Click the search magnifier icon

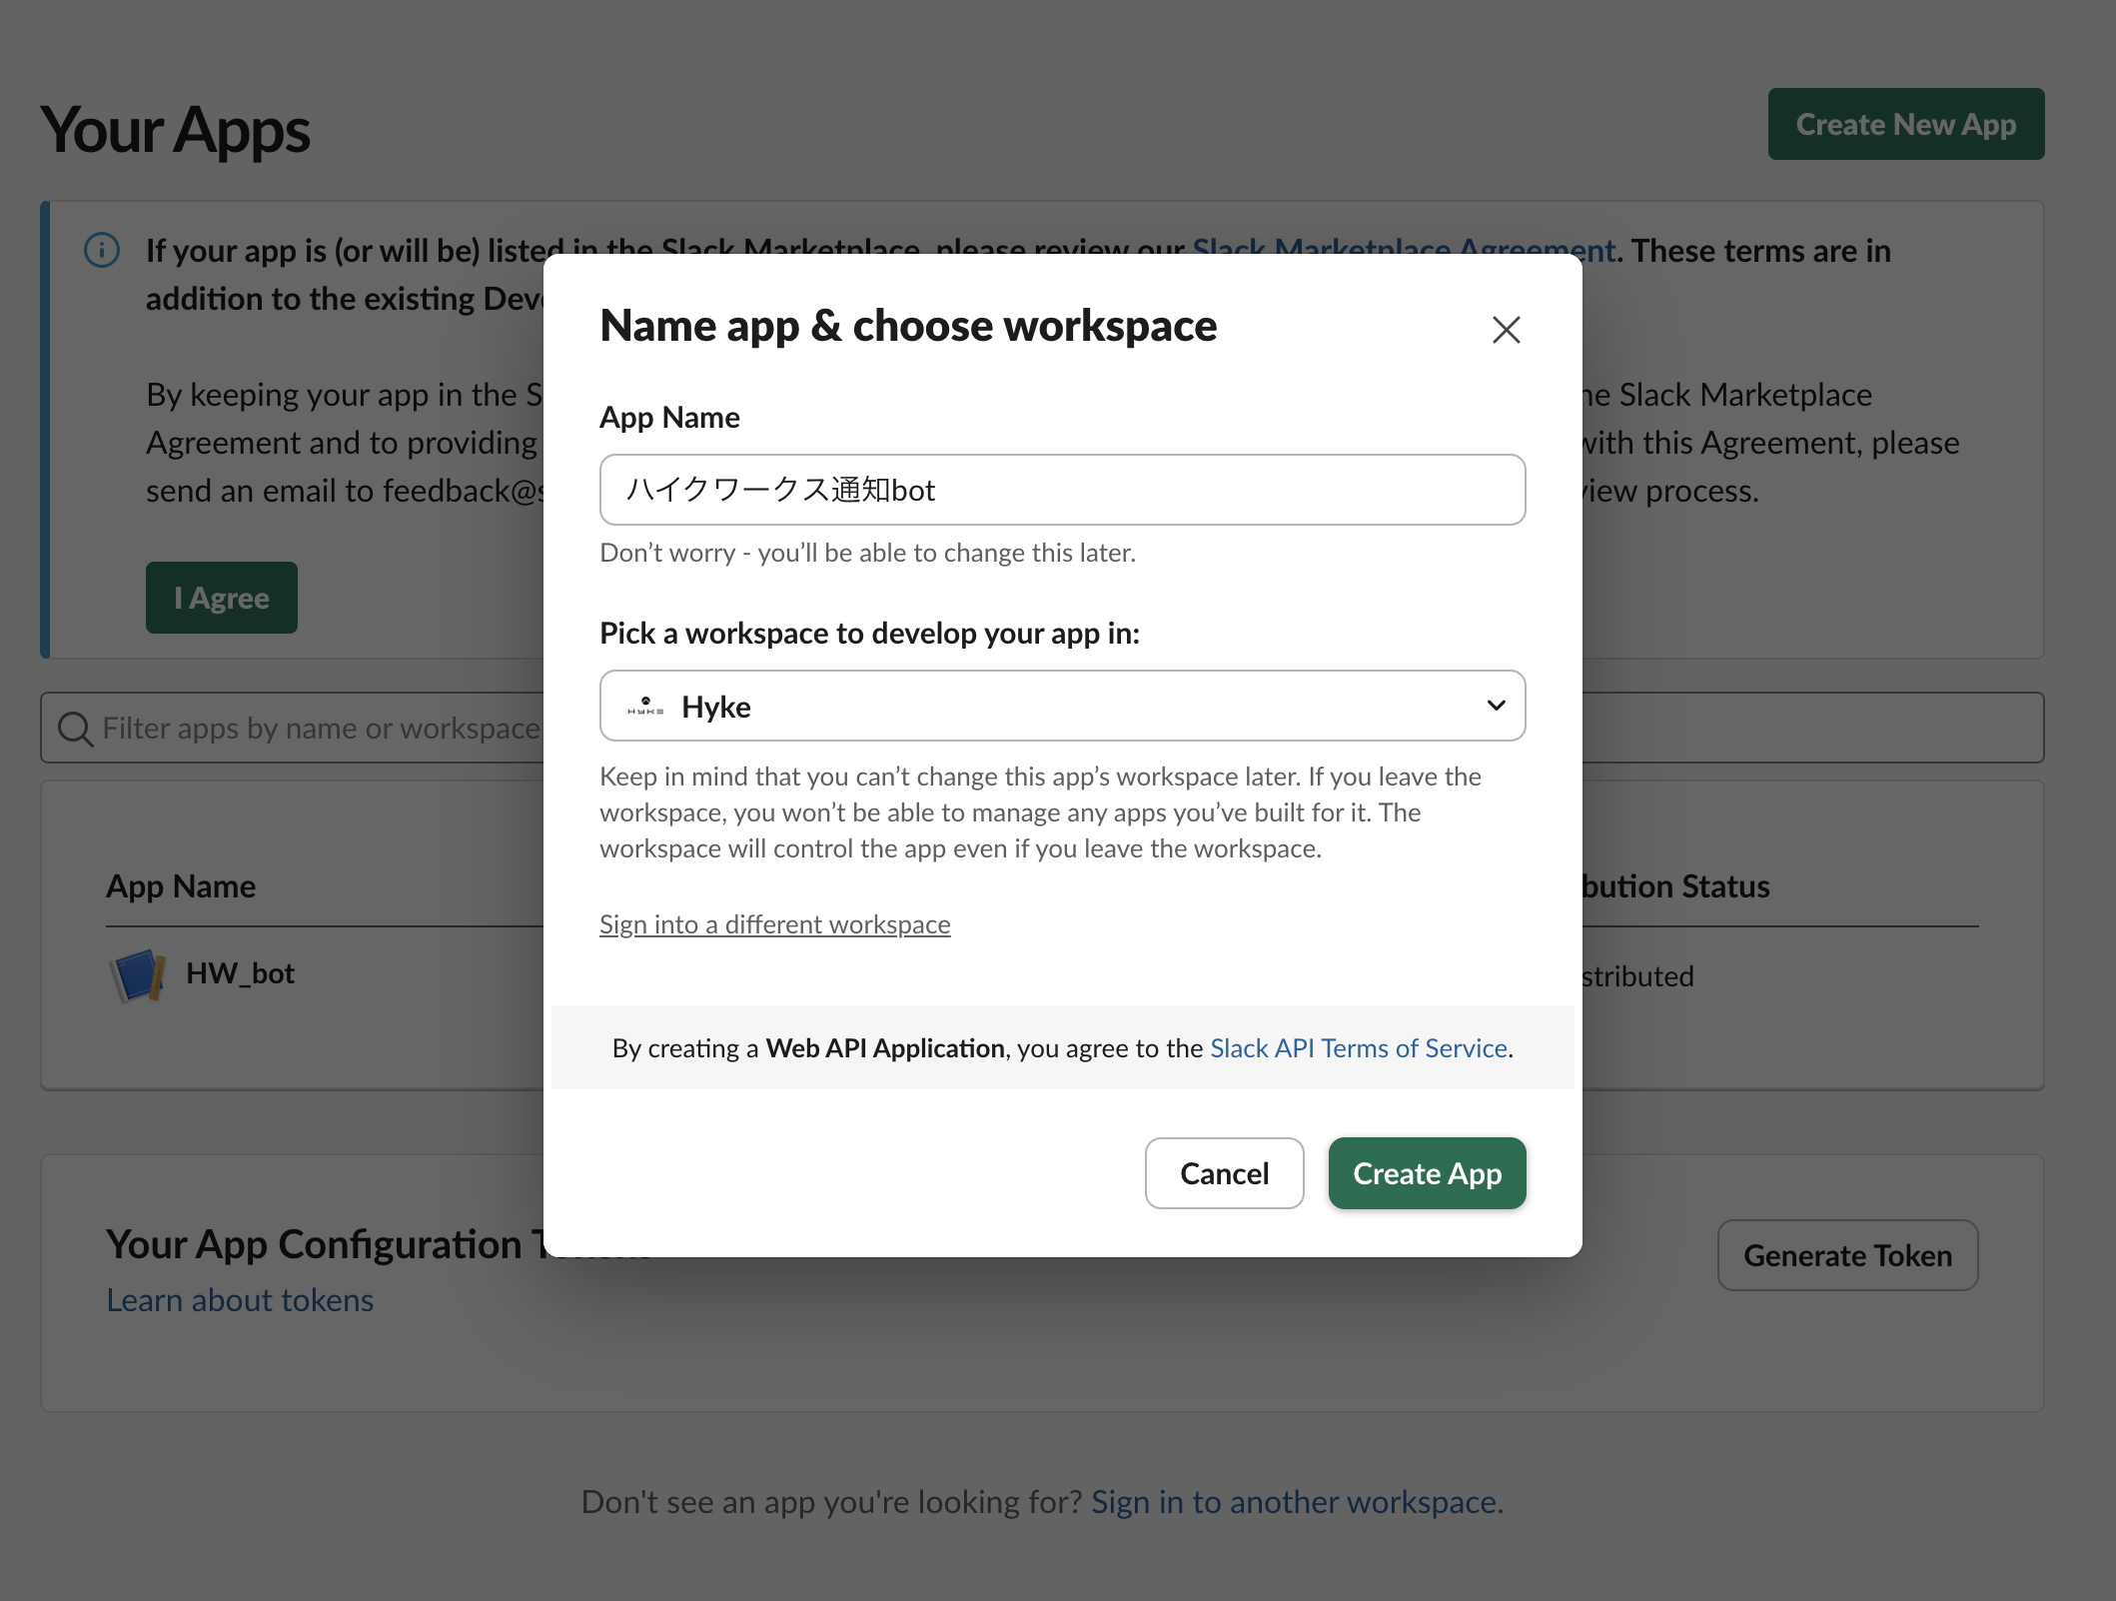(x=75, y=729)
